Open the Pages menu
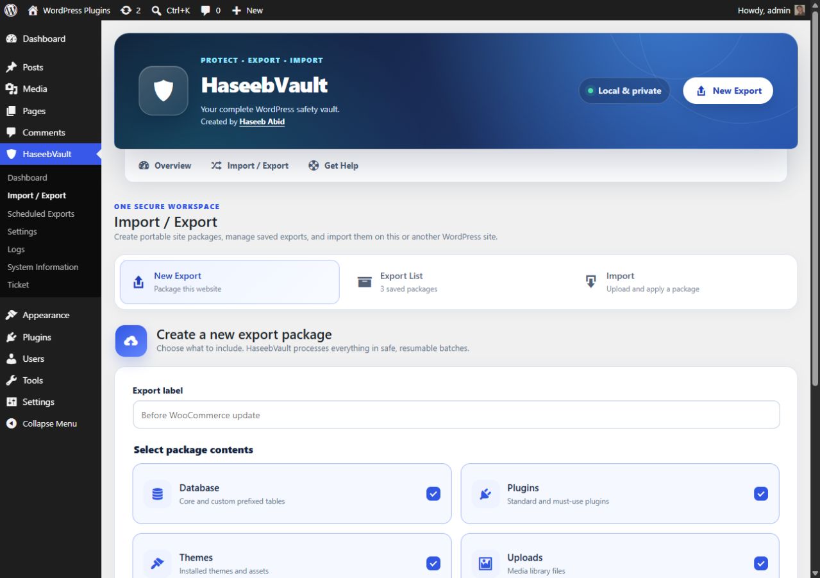 (x=51, y=111)
